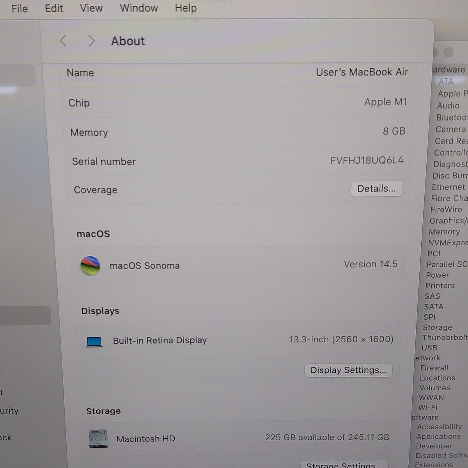The image size is (468, 468).
Task: Select Accessibility in System Information sidebar
Action: (x=439, y=427)
